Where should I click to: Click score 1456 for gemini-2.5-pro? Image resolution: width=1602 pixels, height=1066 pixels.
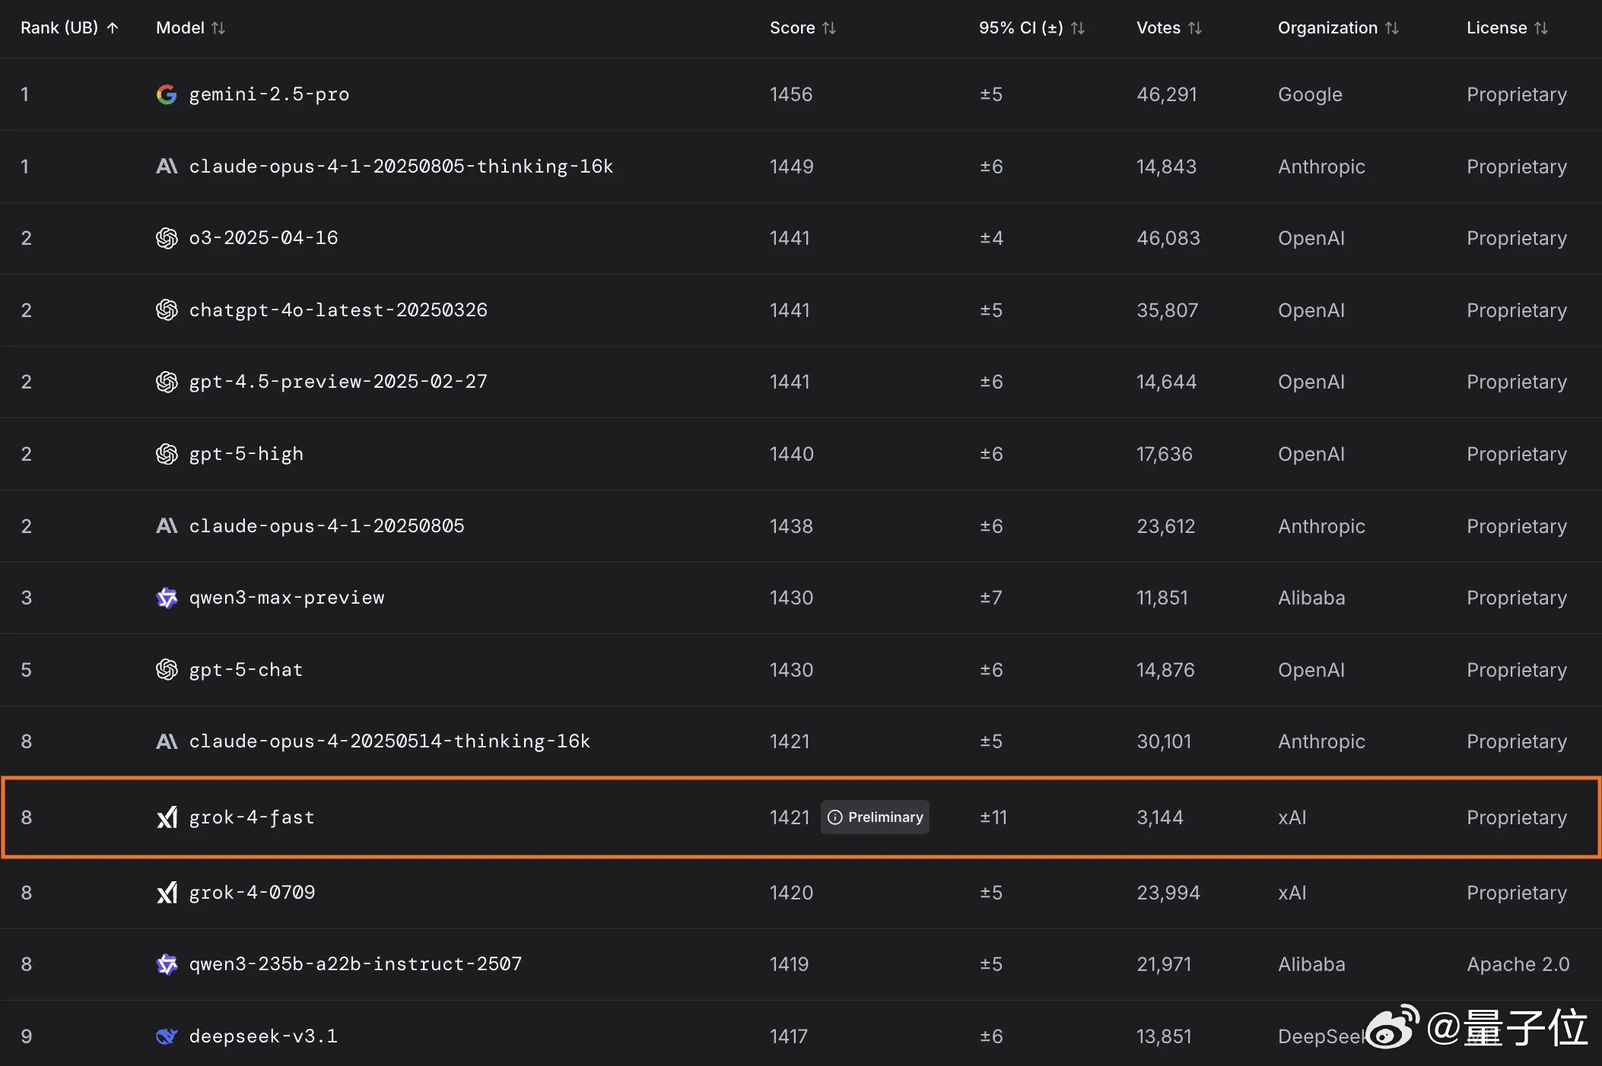791,94
